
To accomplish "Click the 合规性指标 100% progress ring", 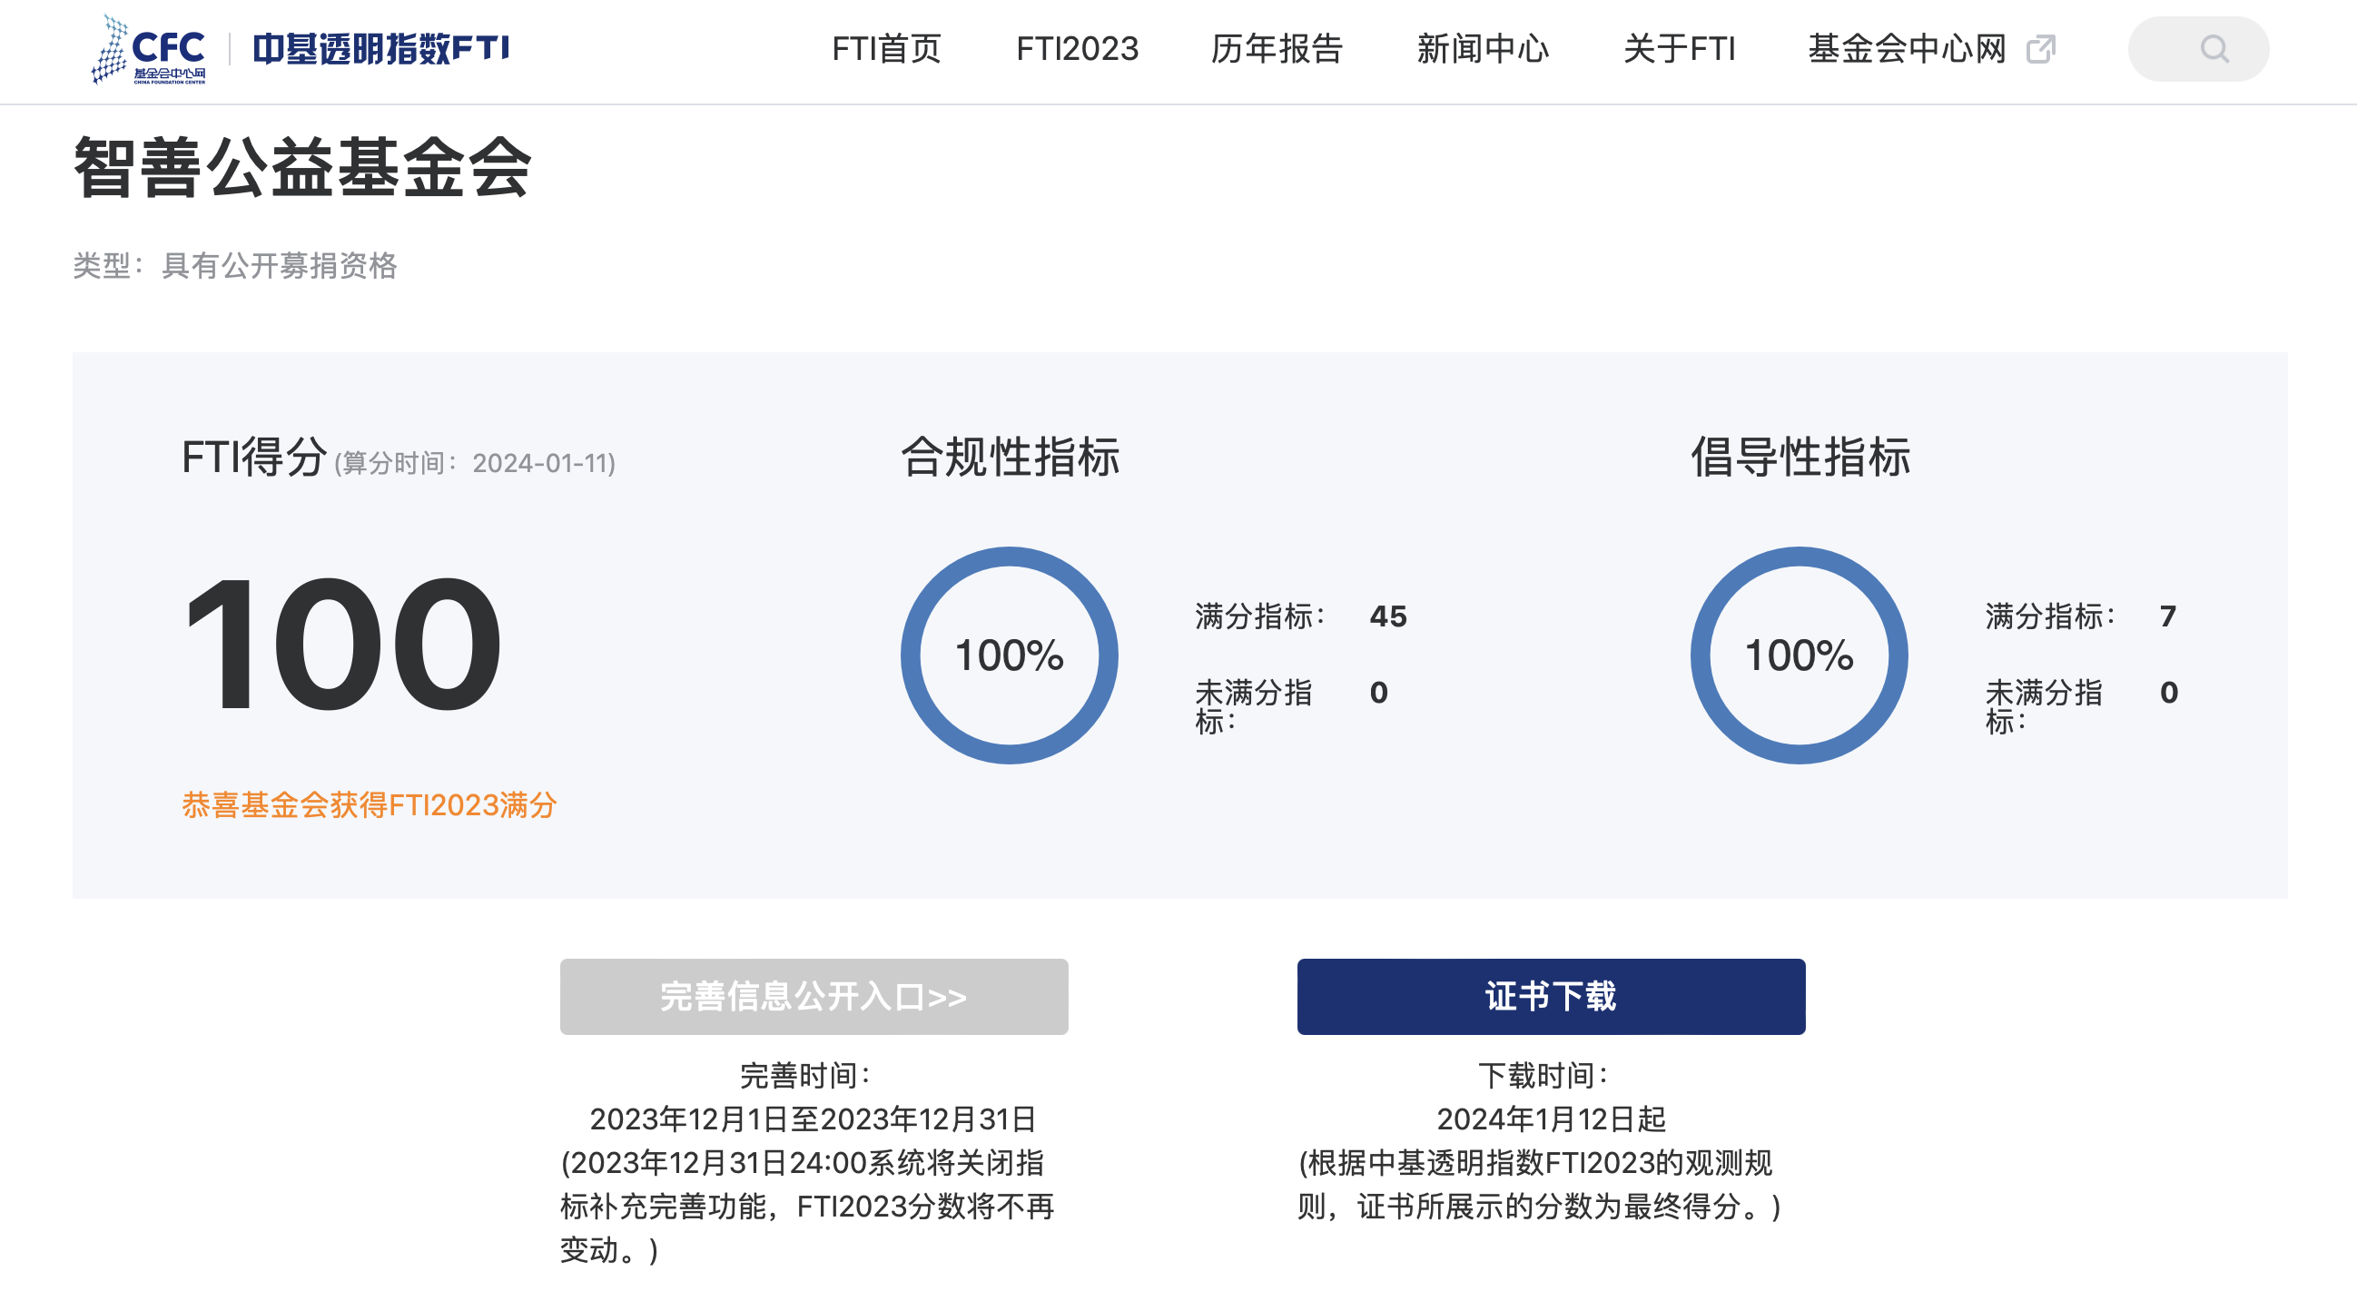I will 1010,655.
